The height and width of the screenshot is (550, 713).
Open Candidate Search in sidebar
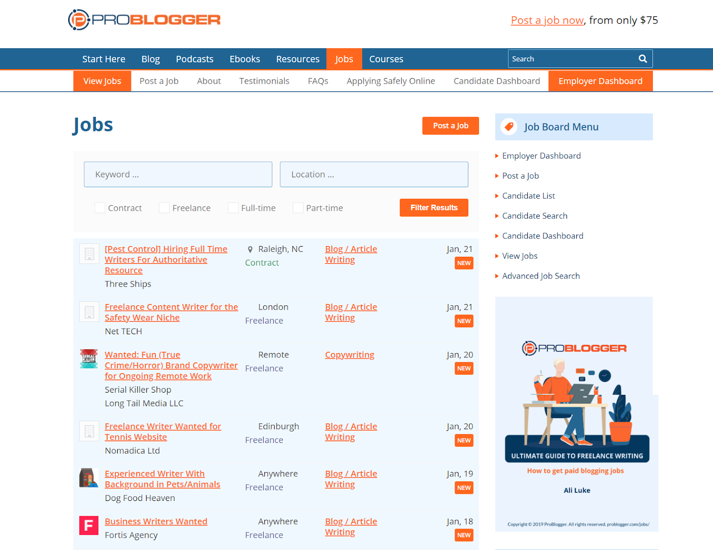535,216
